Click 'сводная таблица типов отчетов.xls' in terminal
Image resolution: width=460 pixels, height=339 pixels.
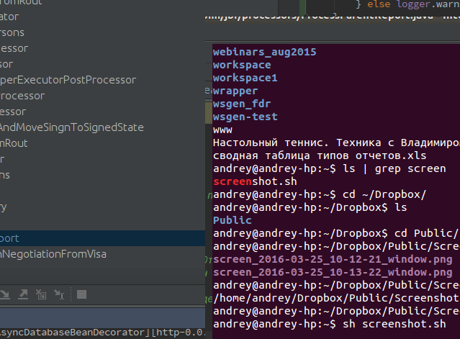click(320, 155)
